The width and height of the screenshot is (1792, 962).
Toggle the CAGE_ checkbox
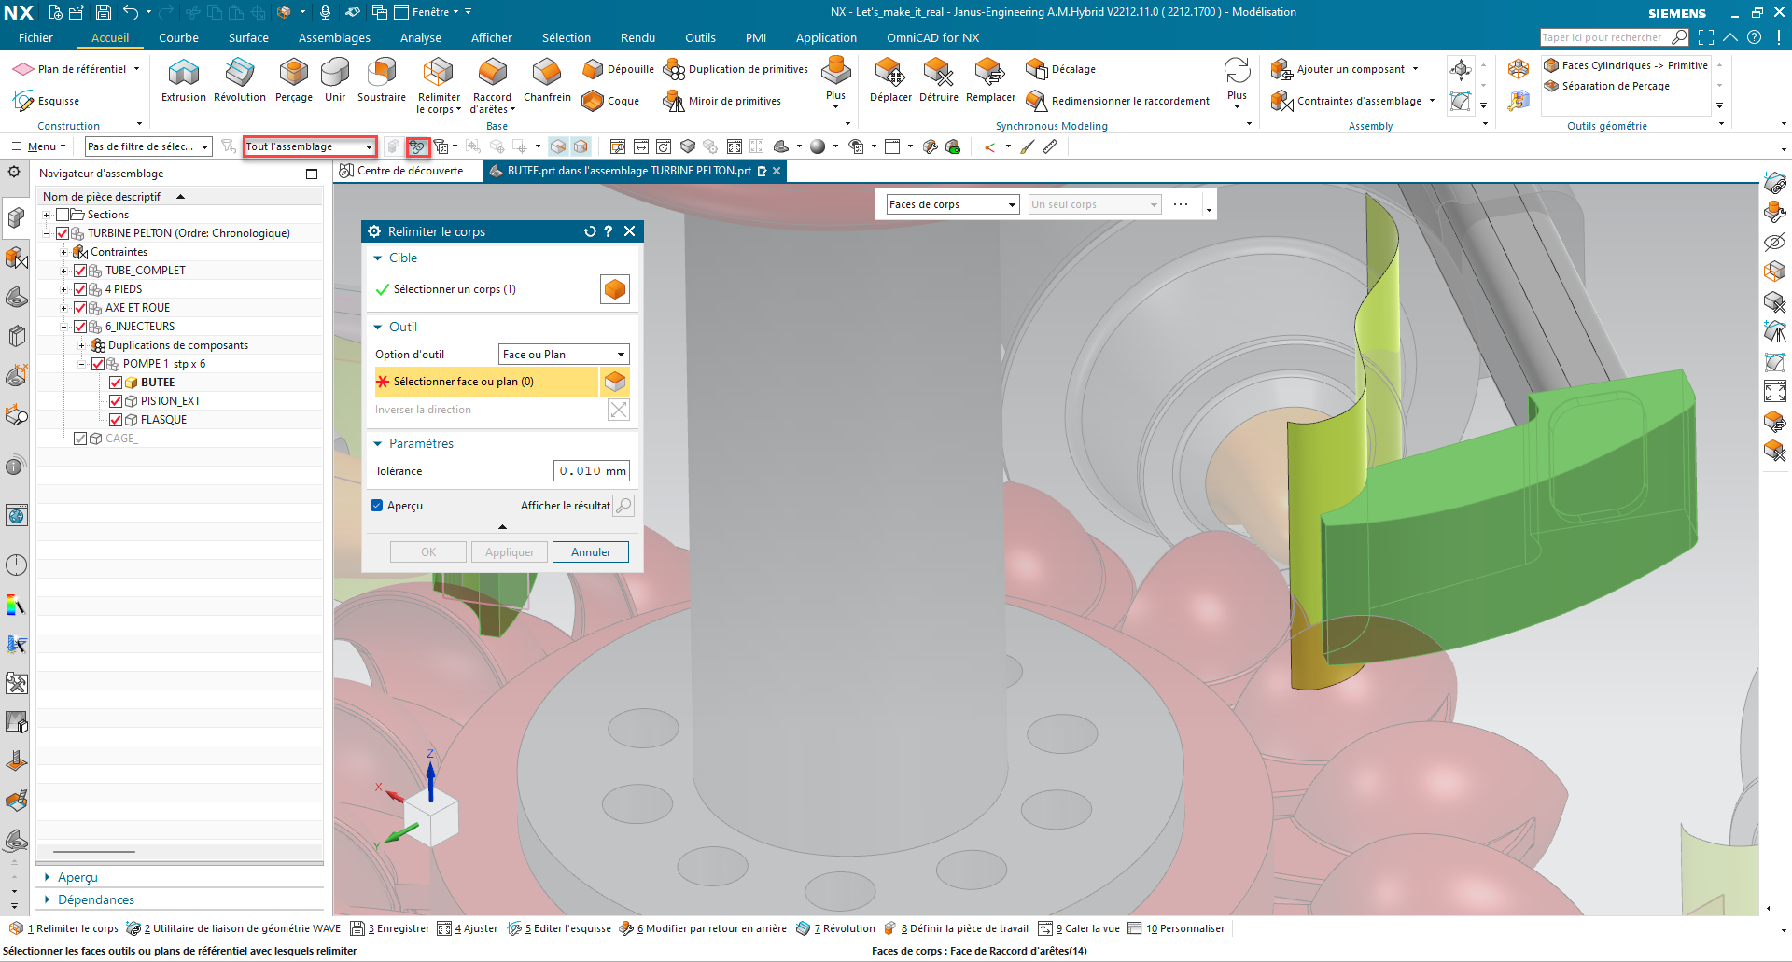tap(80, 439)
